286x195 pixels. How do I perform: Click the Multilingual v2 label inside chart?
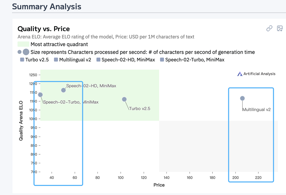click(256, 109)
